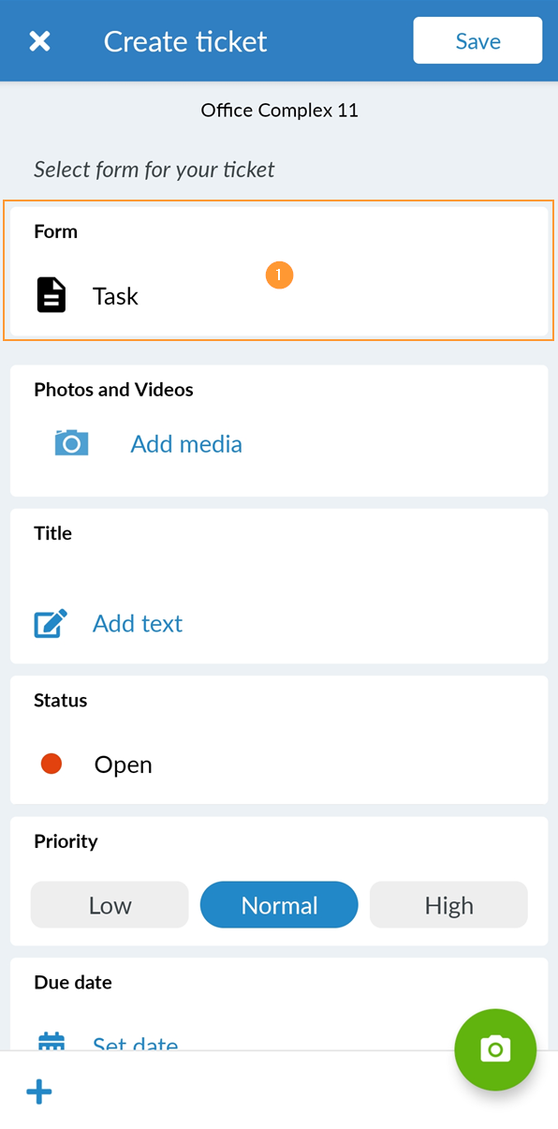Click the blue camera icon for media

click(x=71, y=443)
